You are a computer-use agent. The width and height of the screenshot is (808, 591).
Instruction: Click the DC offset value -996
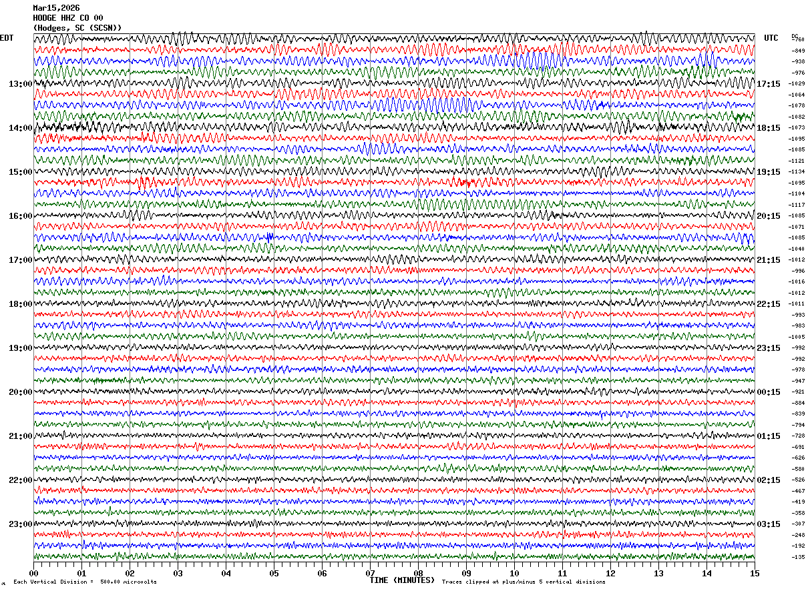pos(798,271)
